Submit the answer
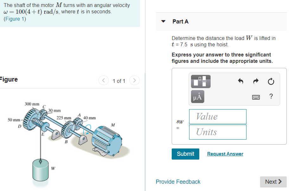 [185, 154]
